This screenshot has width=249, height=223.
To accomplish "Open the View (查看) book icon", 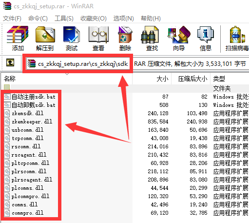I will click(x=98, y=39).
